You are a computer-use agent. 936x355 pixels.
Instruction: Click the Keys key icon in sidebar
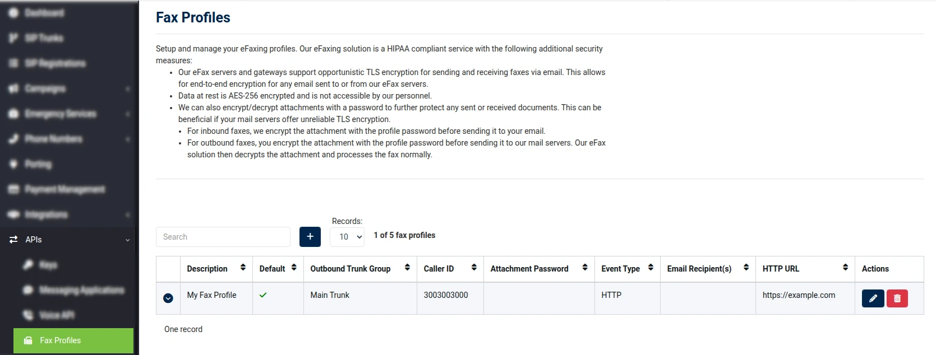[28, 264]
